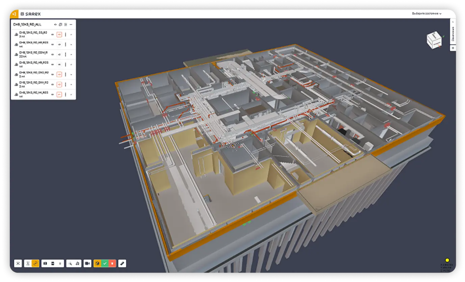Open the three-dot menu for CHB_12K3_RD_OVO

[66, 74]
